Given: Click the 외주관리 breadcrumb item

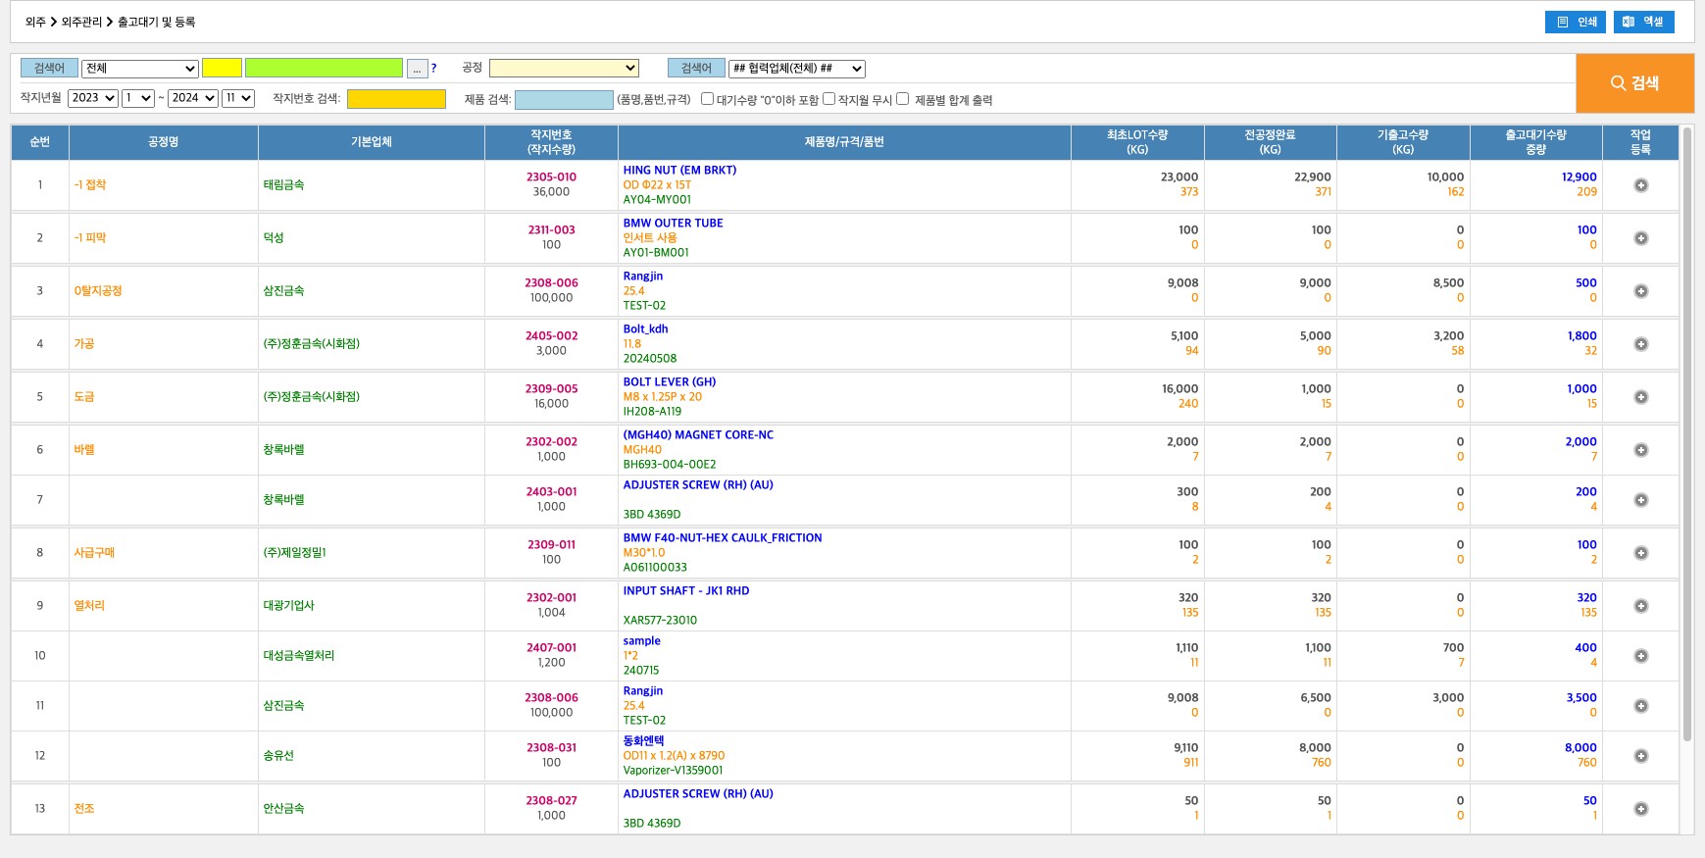Looking at the screenshot, I should coord(81,22).
